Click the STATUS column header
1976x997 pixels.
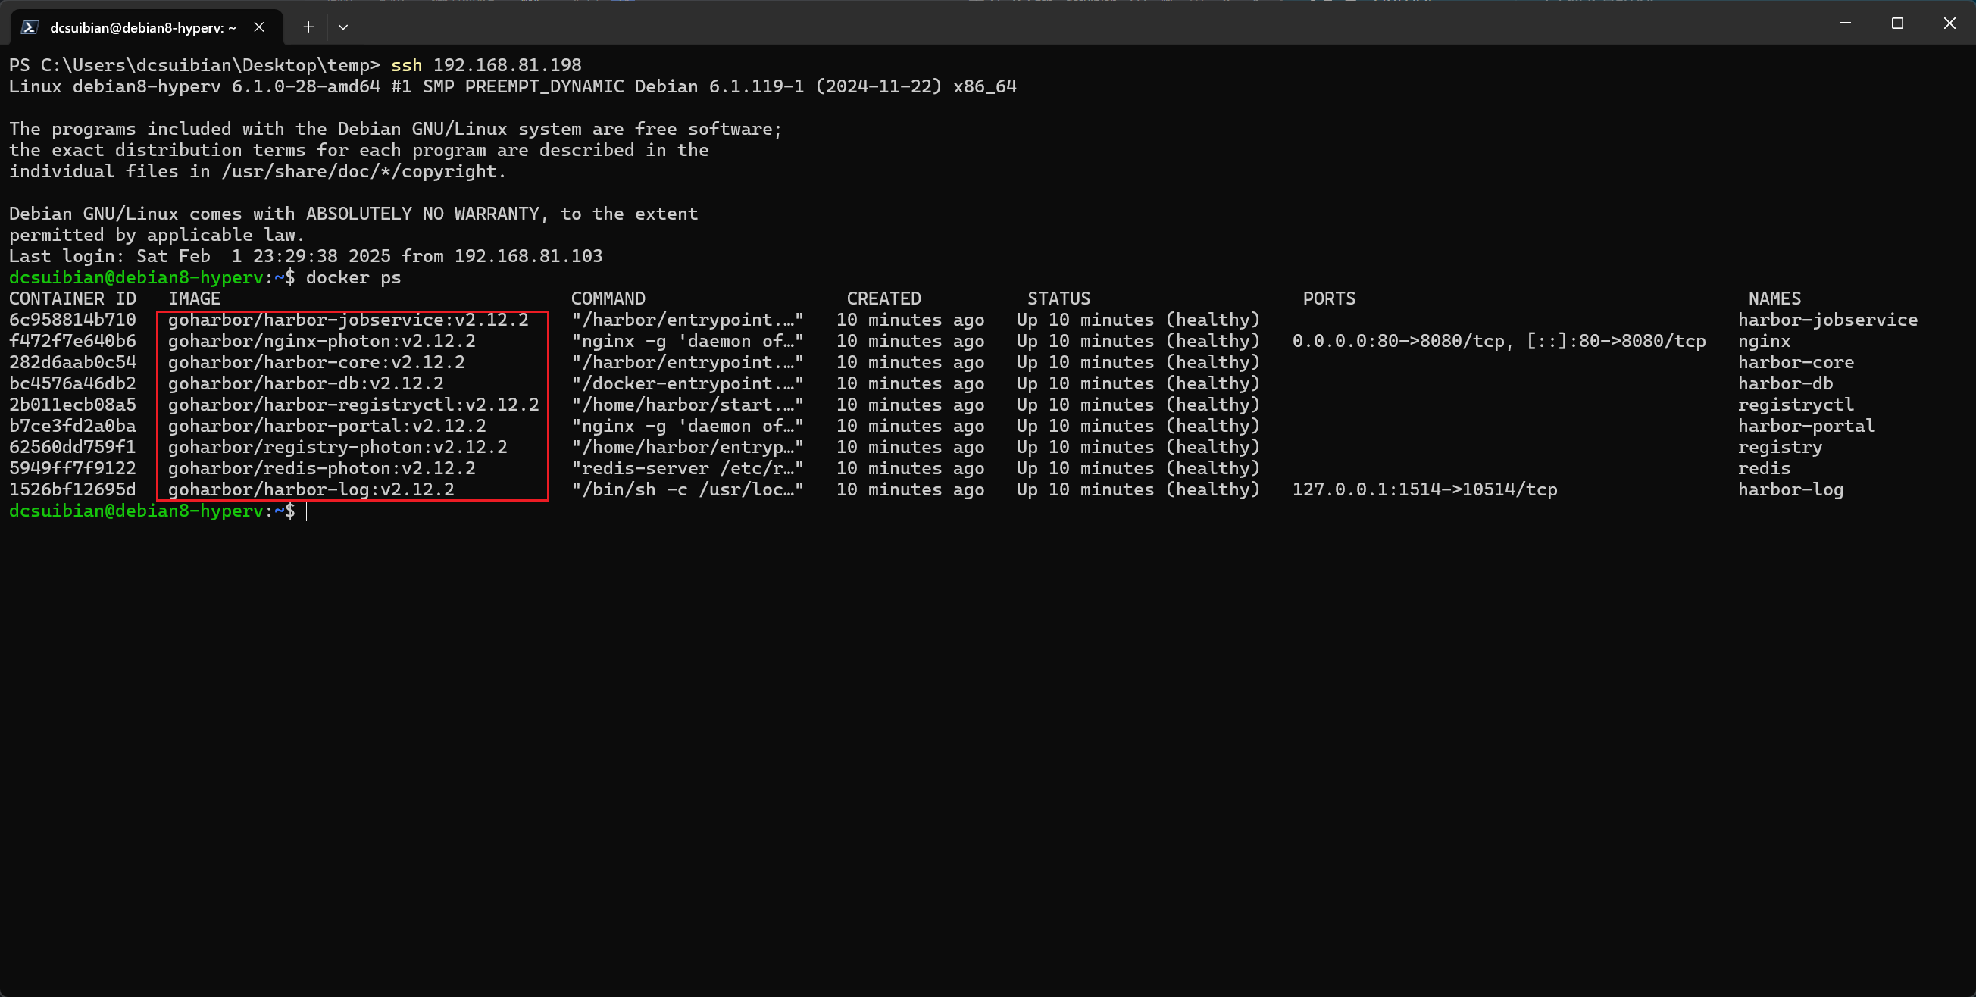pos(1058,298)
